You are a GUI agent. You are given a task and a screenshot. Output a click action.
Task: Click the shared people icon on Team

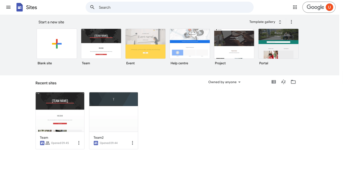48,143
